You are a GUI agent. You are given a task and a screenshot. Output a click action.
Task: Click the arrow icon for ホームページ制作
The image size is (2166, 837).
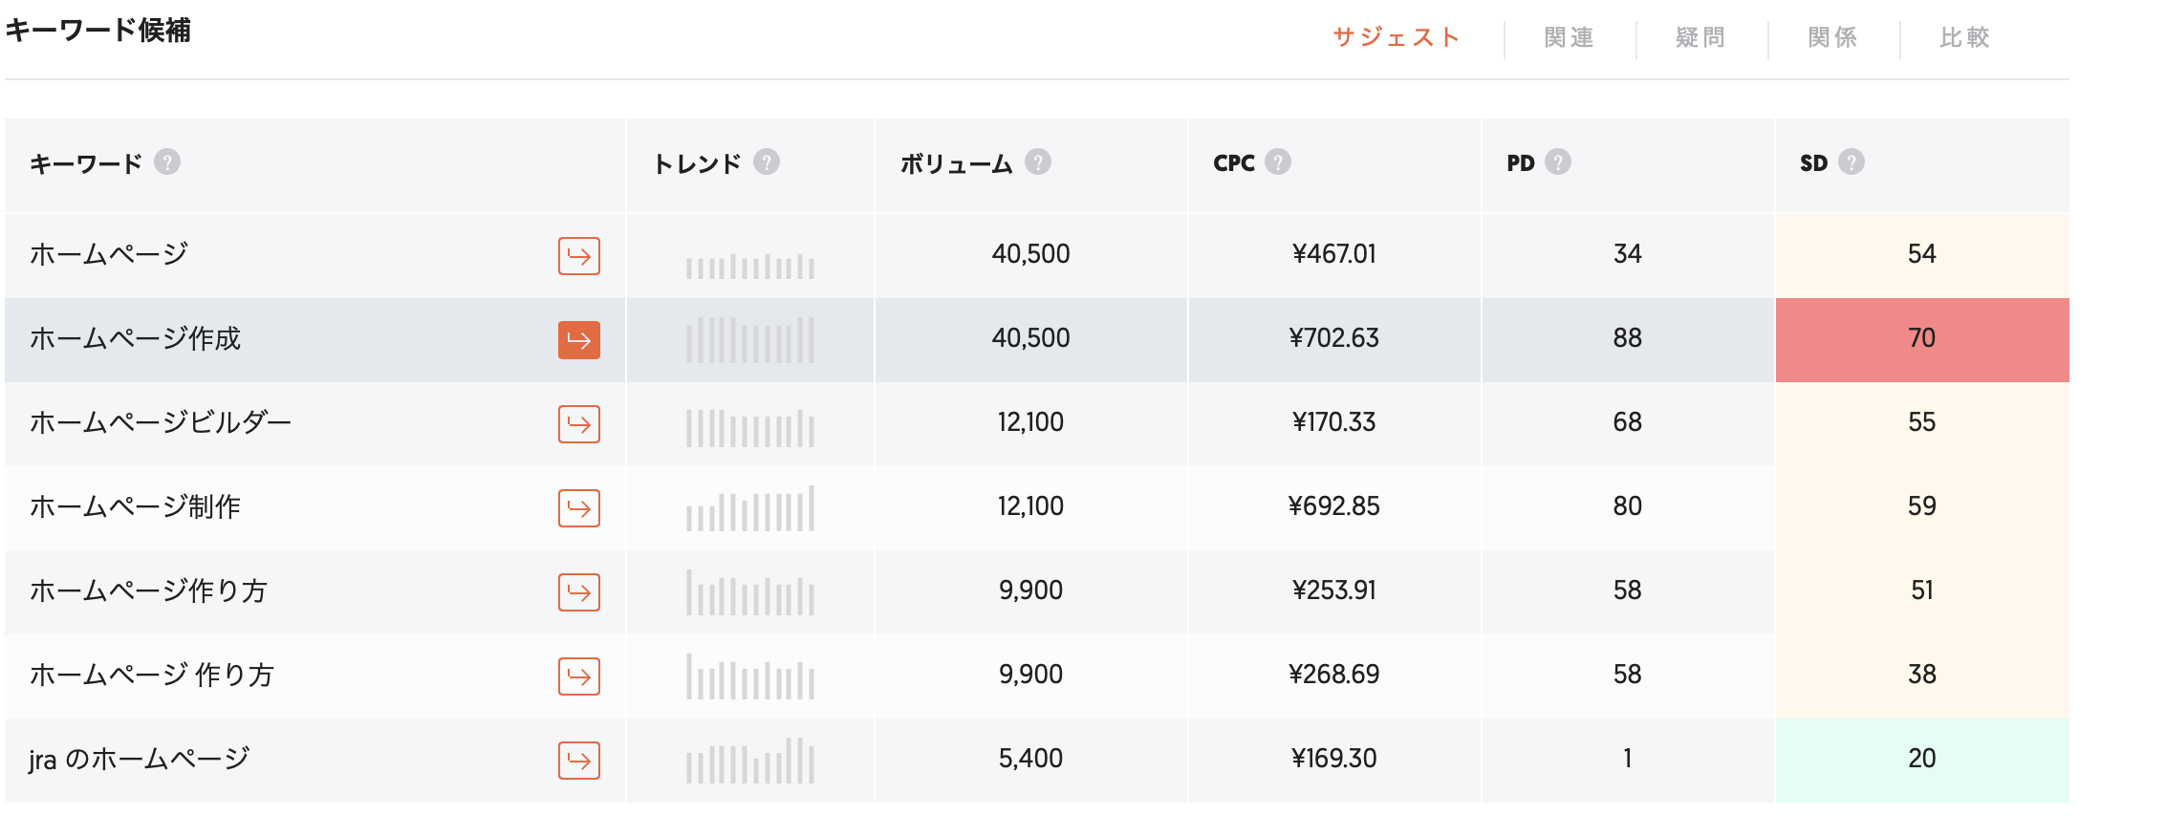point(579,508)
